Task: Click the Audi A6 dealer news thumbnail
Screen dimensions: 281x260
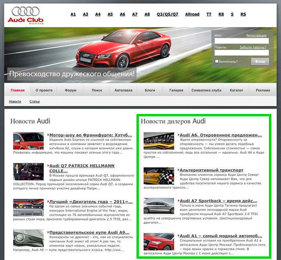Action: click(x=159, y=141)
